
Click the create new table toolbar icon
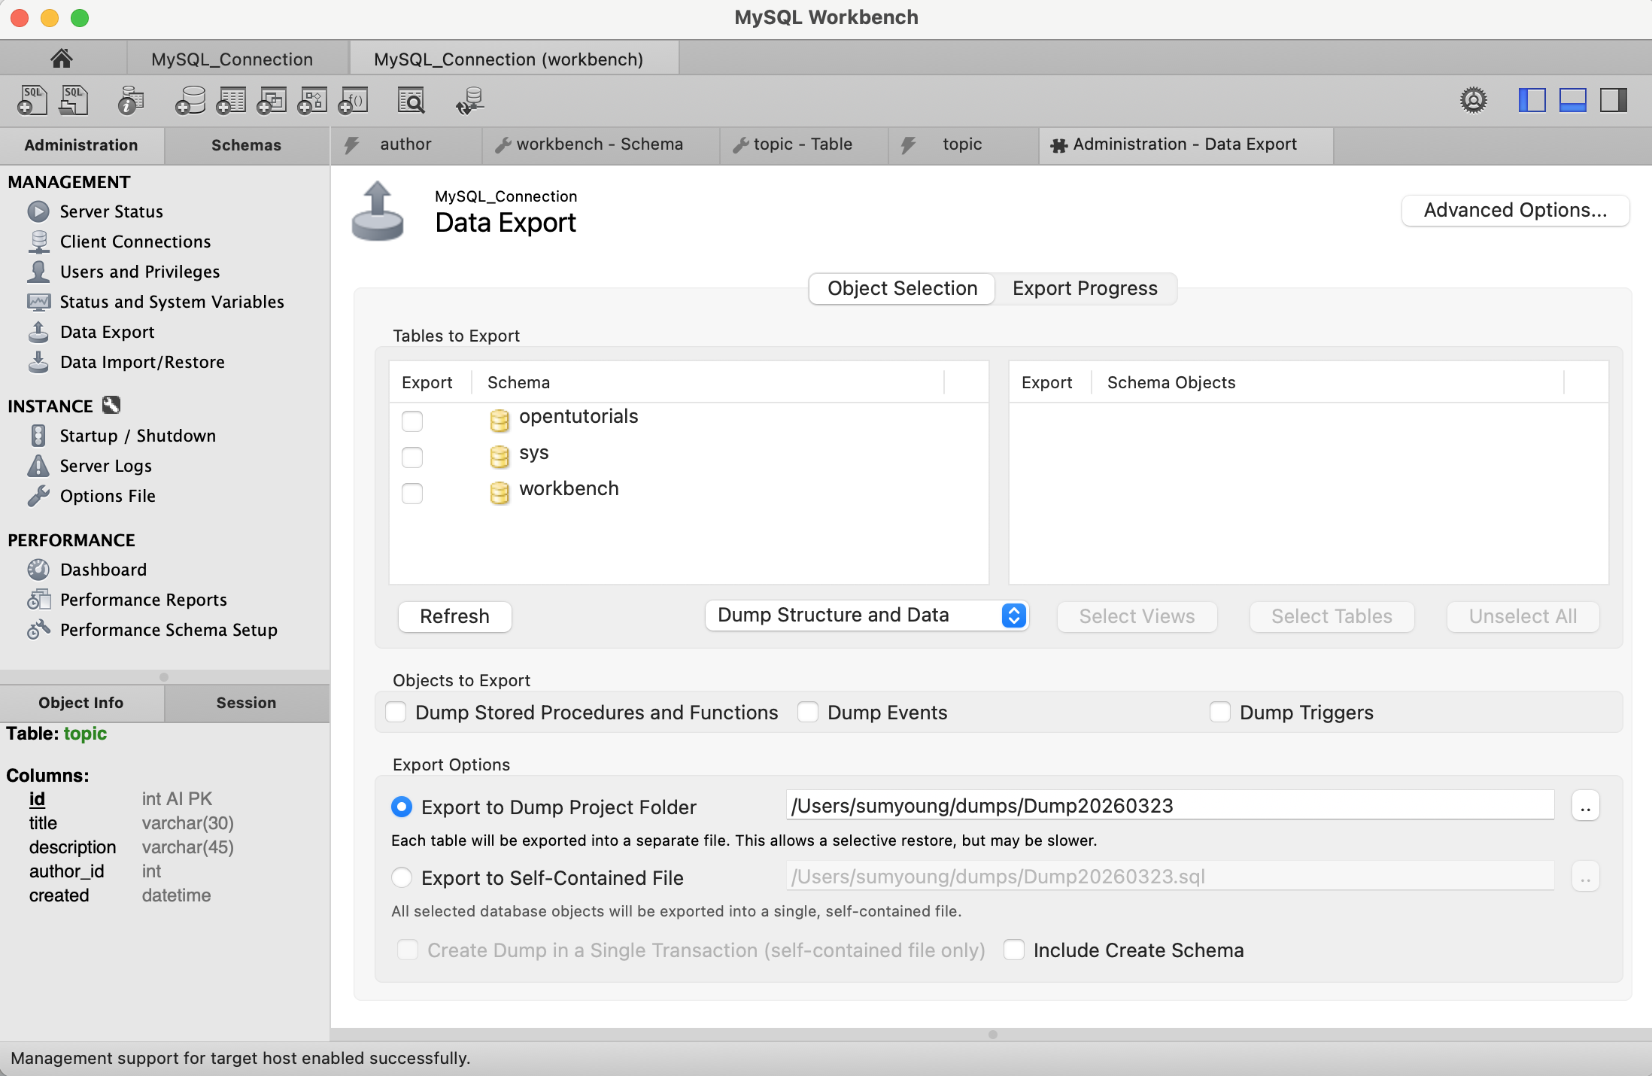click(x=231, y=100)
